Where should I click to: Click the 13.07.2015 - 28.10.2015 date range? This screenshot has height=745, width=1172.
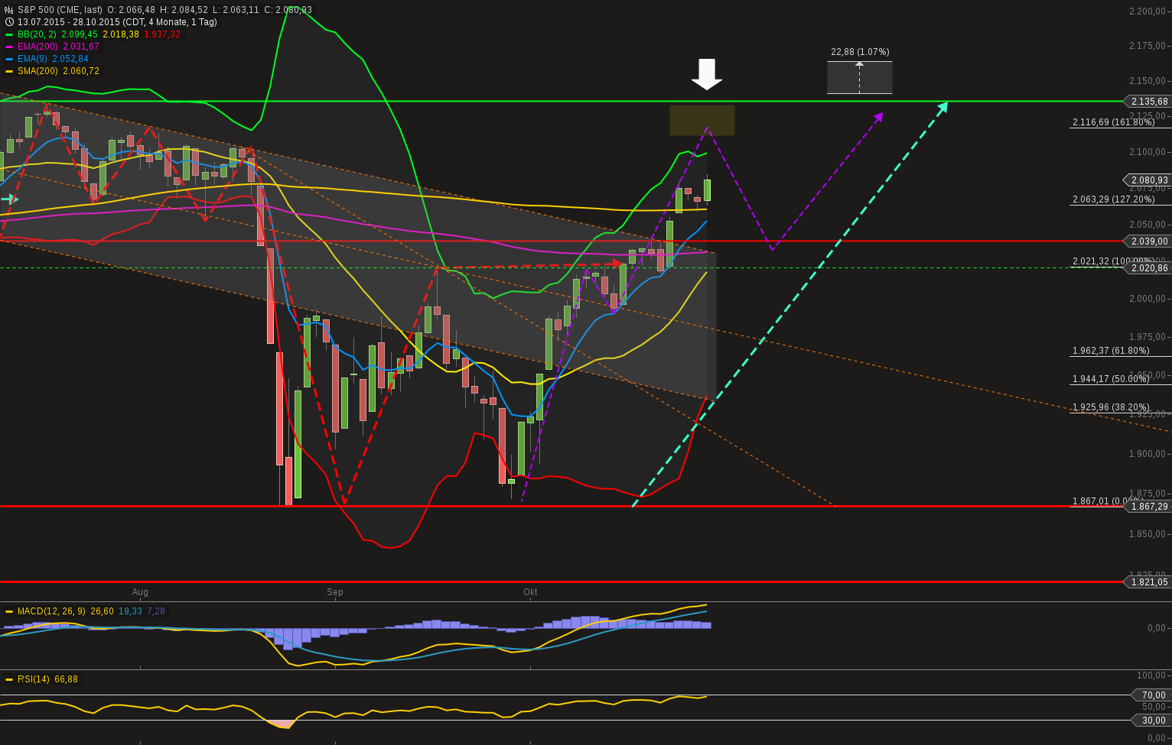click(x=68, y=22)
